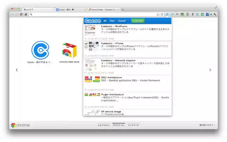The width and height of the screenshot is (227, 142).
Task: Click timestamp under OSGi Architecture
Action: (x=99, y=90)
